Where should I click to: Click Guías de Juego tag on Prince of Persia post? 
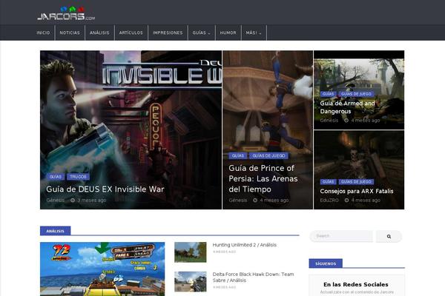[268, 156]
